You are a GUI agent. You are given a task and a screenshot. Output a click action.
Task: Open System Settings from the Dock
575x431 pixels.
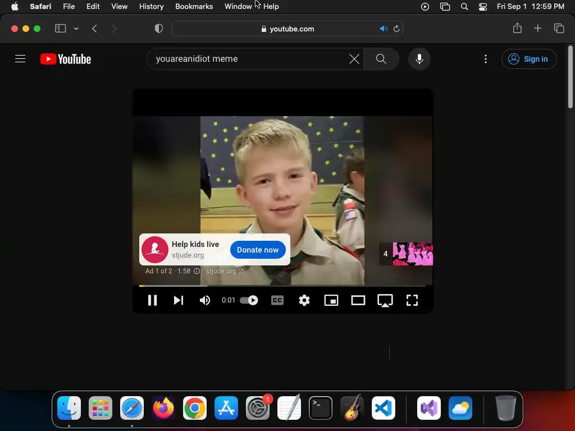point(257,408)
